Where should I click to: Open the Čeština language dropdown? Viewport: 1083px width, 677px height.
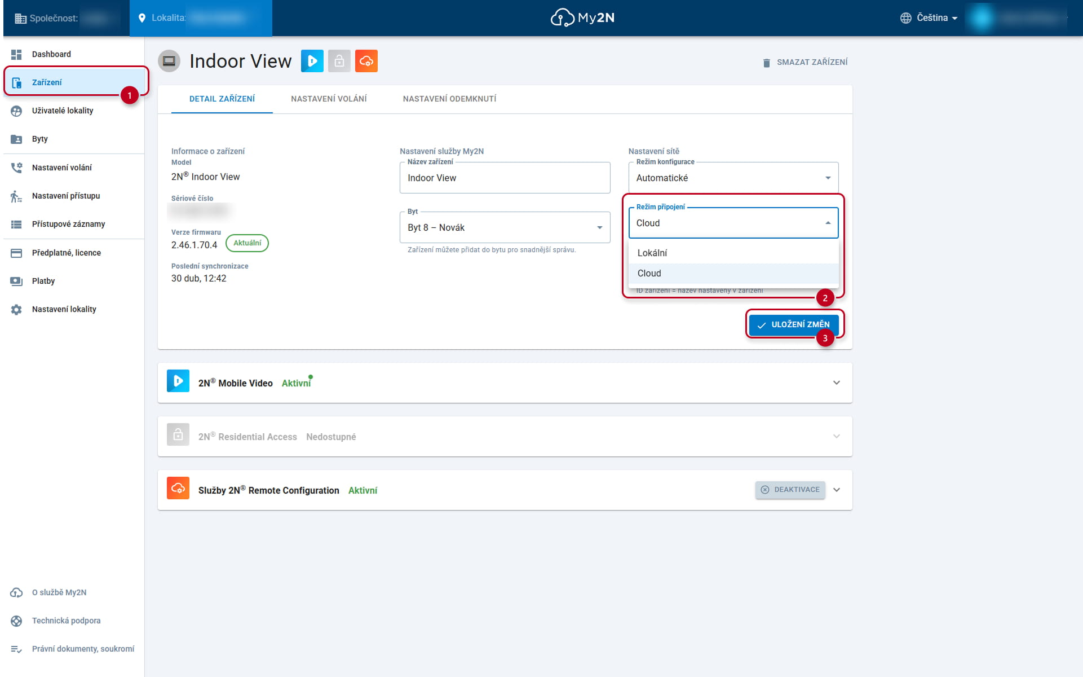click(x=930, y=18)
